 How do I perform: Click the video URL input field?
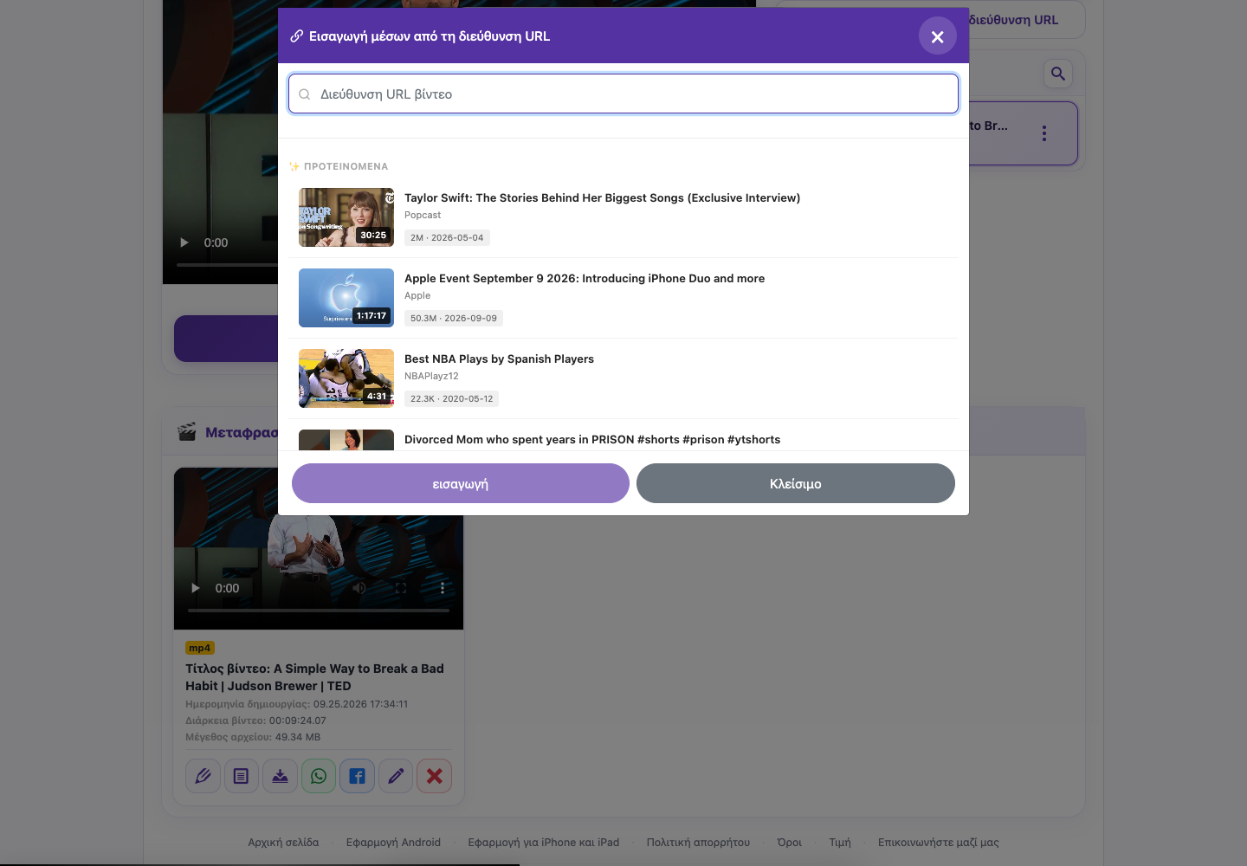tap(623, 94)
